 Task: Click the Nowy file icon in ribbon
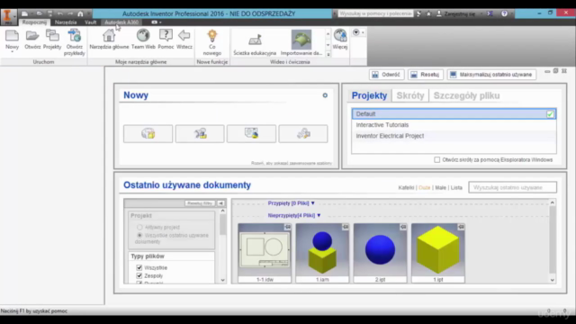[x=12, y=36]
